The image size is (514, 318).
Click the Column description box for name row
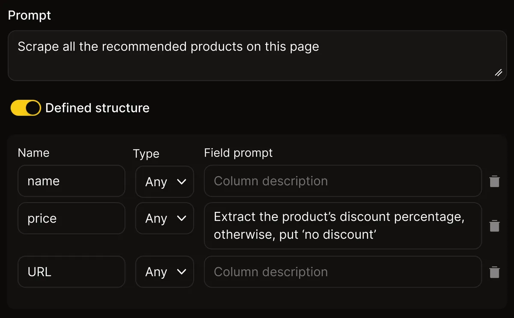[343, 181]
